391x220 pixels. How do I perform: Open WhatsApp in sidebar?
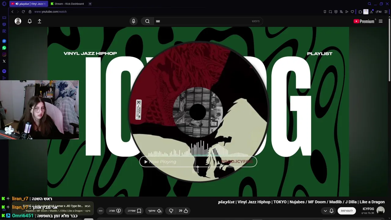pos(4,48)
